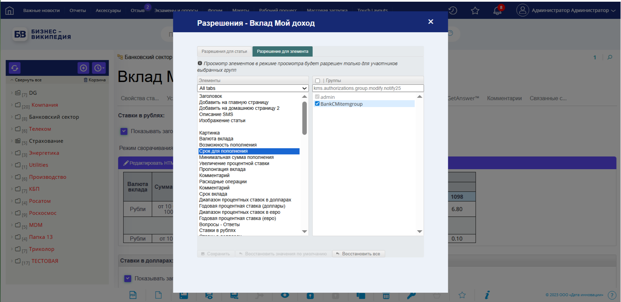
Task: Open the home page icon
Action: point(10,11)
